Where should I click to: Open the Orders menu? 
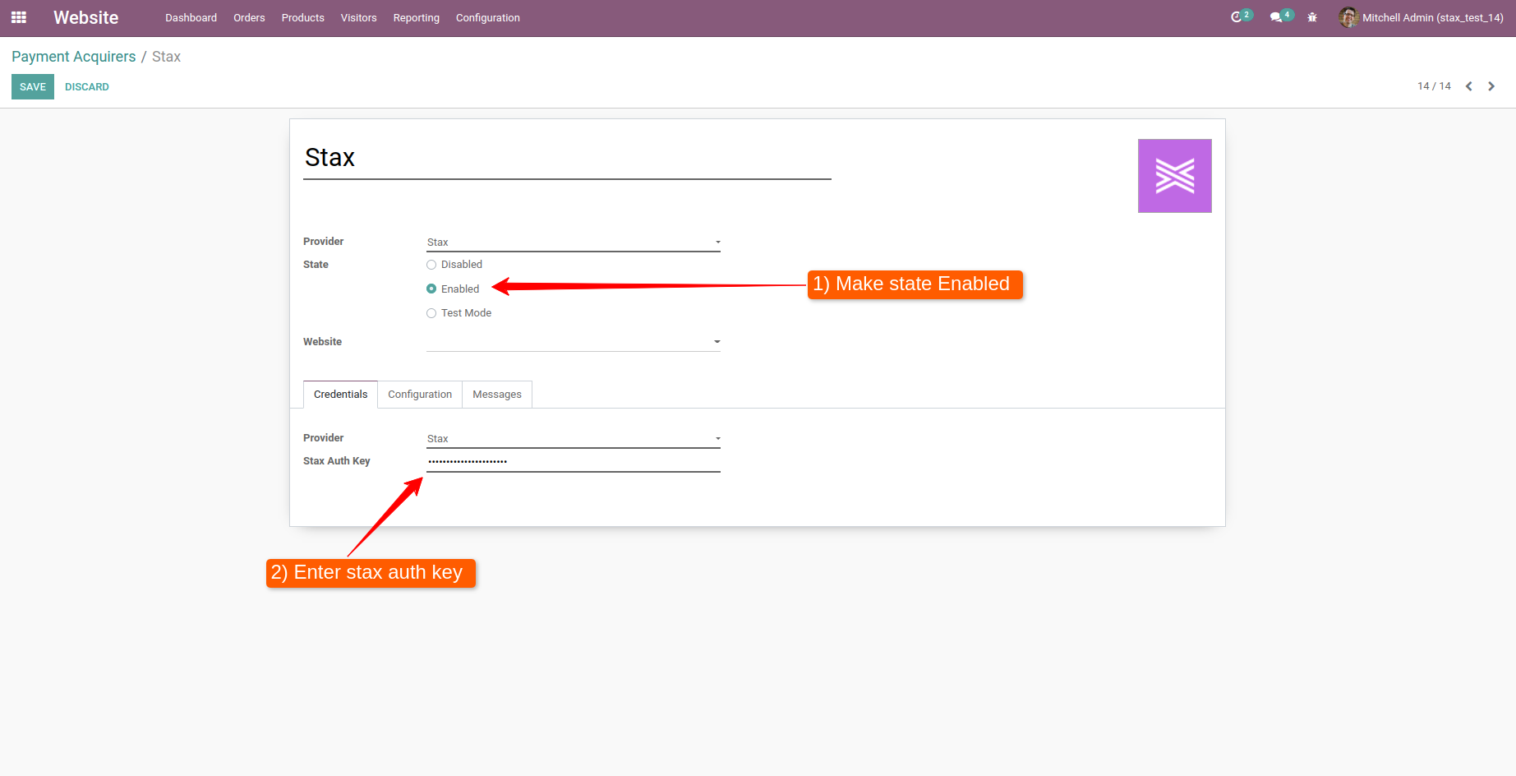249,17
